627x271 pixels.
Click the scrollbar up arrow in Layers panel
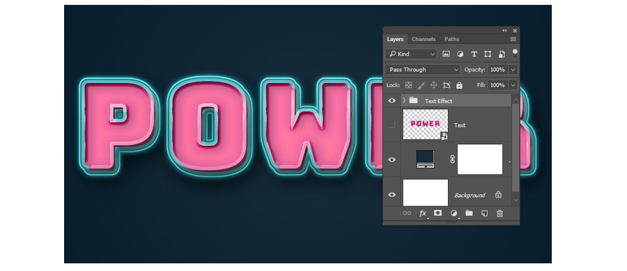point(516,100)
